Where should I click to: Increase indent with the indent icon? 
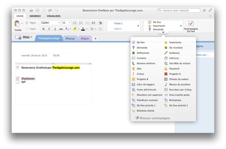93,23
